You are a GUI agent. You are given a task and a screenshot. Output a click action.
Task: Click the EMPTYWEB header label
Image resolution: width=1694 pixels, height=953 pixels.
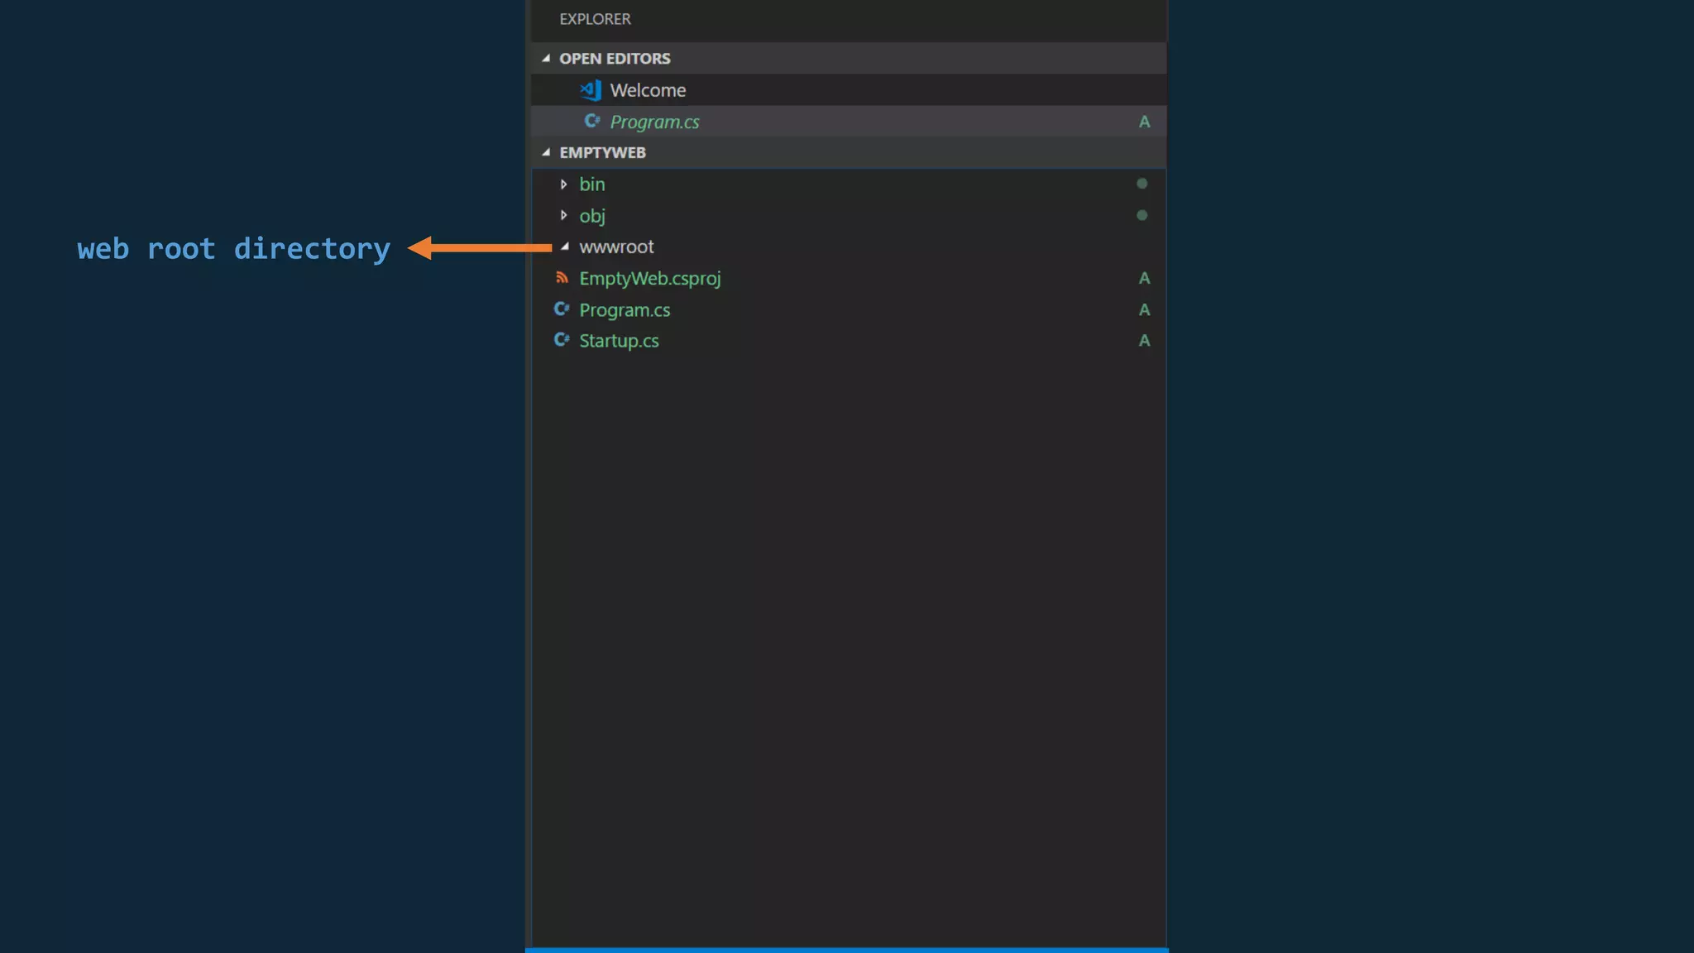coord(602,153)
